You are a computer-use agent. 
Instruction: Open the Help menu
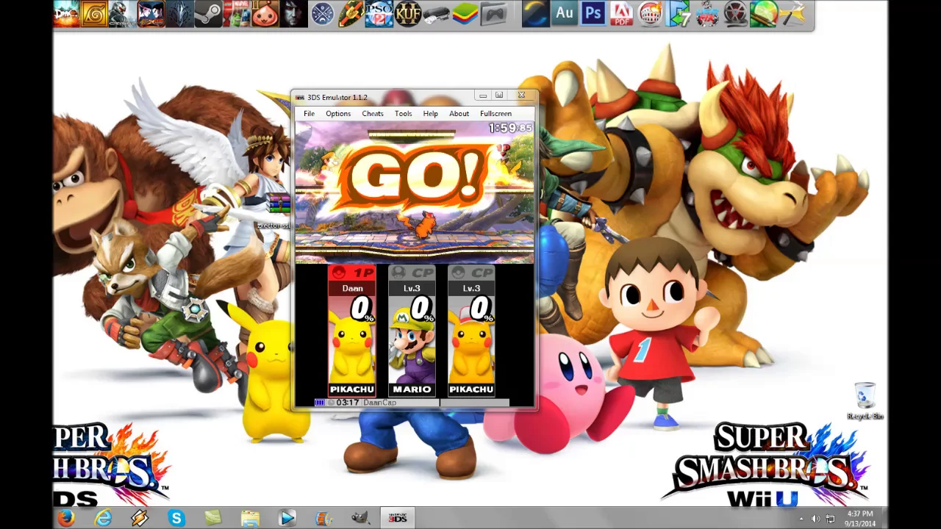coord(430,114)
